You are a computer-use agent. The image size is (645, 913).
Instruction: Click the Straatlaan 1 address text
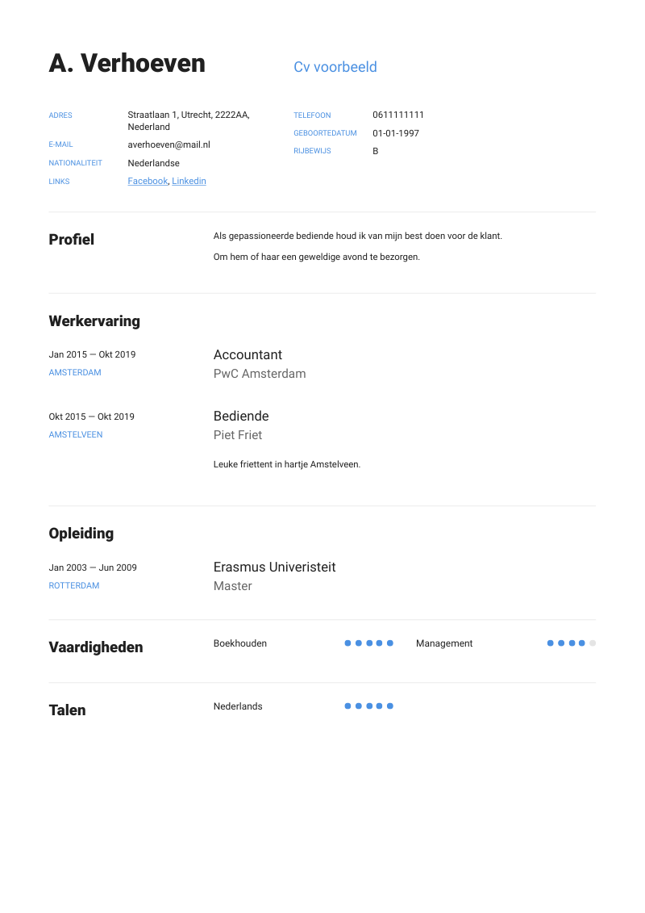(x=189, y=115)
